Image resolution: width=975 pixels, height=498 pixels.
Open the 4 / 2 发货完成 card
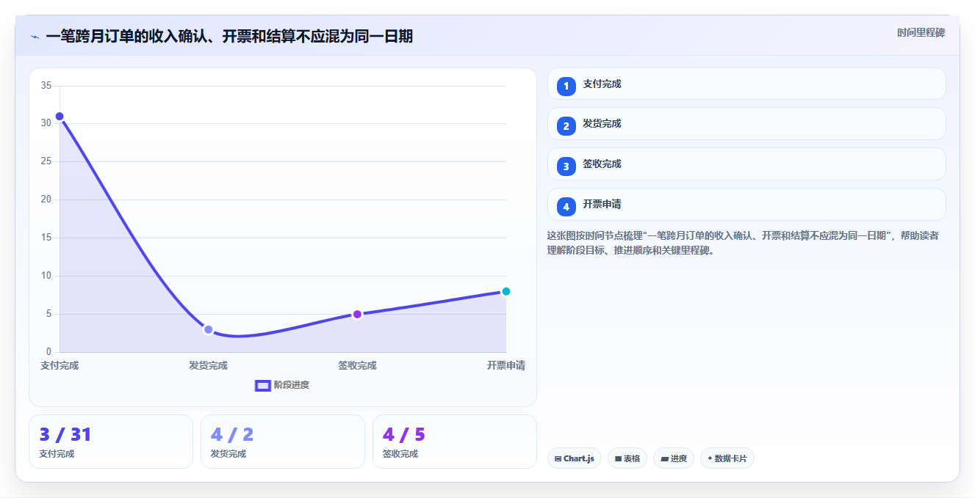283,442
